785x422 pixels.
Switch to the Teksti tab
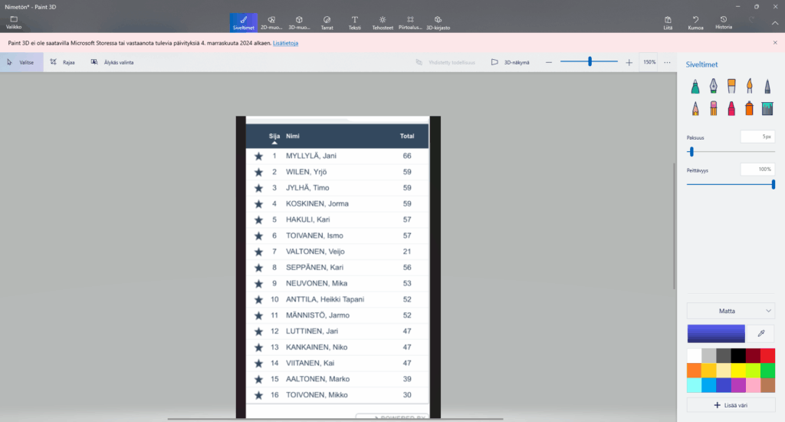[355, 22]
